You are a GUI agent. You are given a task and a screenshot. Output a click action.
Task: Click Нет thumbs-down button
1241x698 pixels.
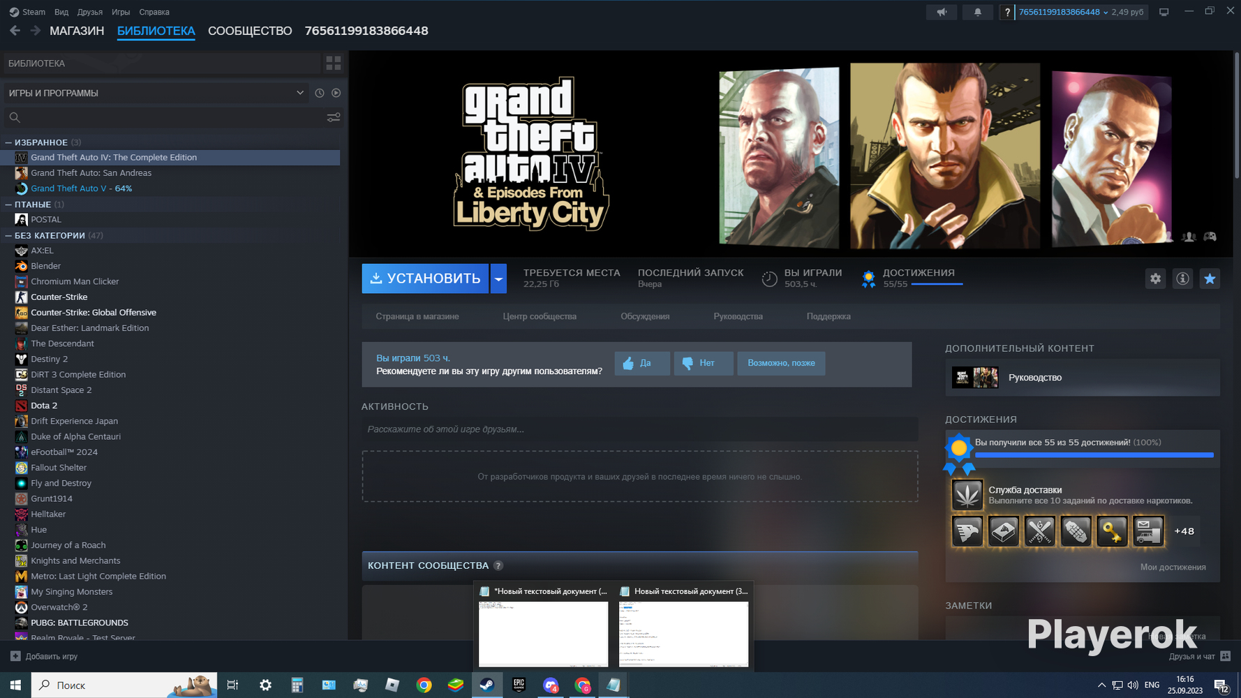[x=704, y=363]
